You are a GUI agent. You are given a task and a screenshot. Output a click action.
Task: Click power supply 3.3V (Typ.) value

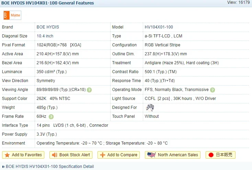47,134
